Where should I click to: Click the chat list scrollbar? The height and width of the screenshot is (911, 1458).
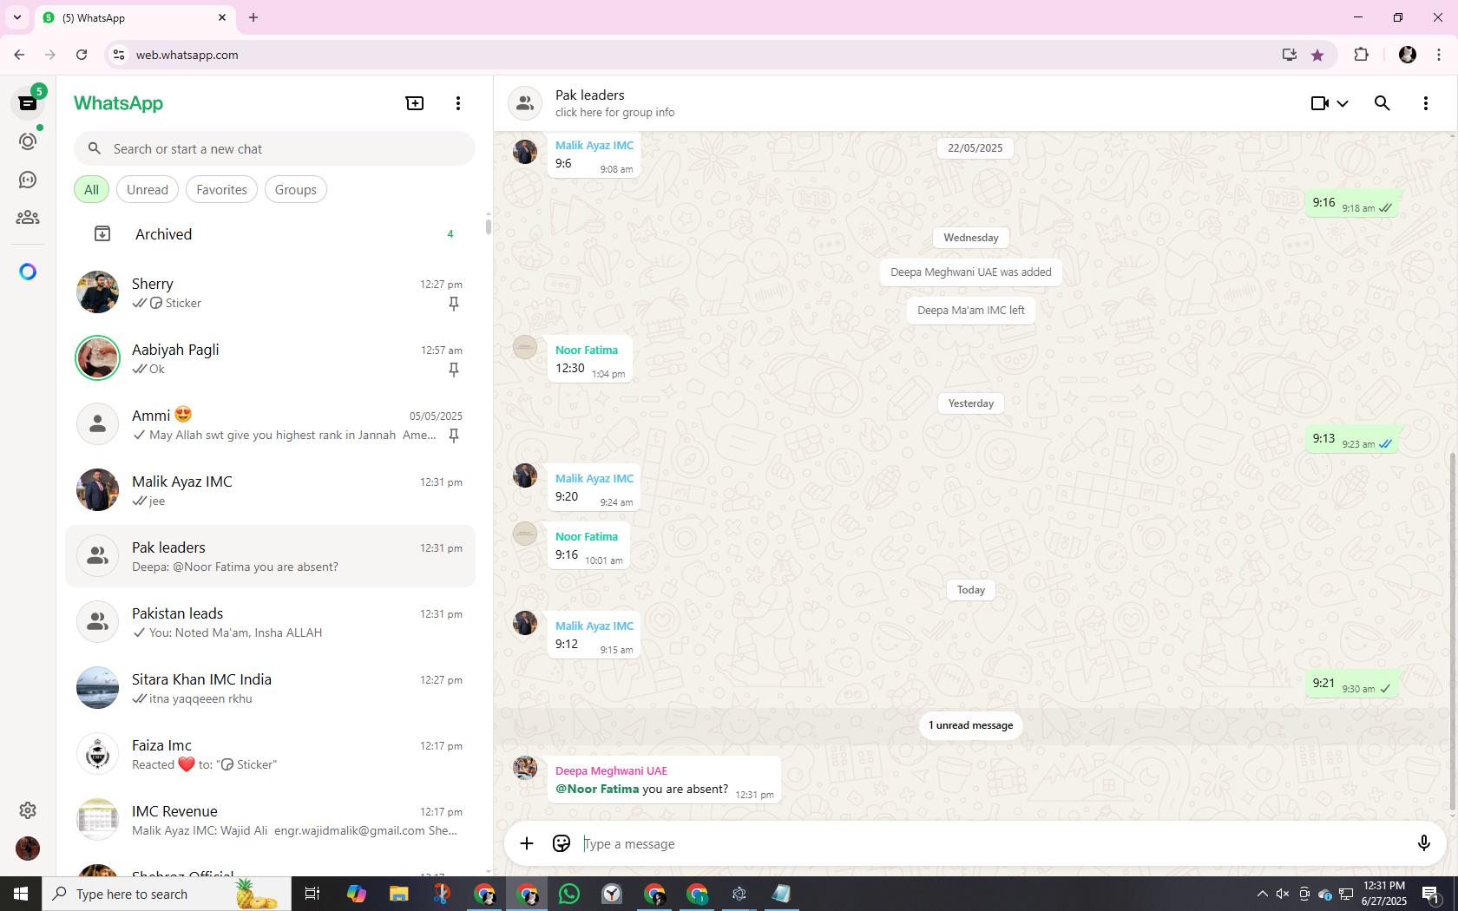point(488,226)
